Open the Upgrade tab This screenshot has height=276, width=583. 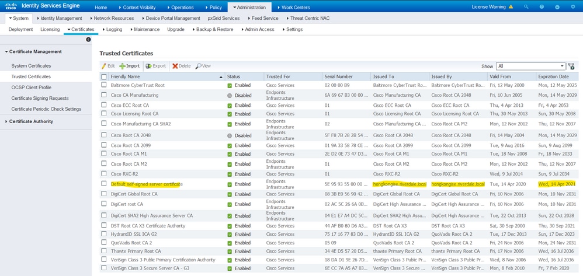175,29
